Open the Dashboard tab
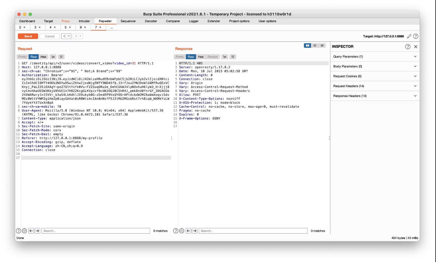 pos(27,21)
